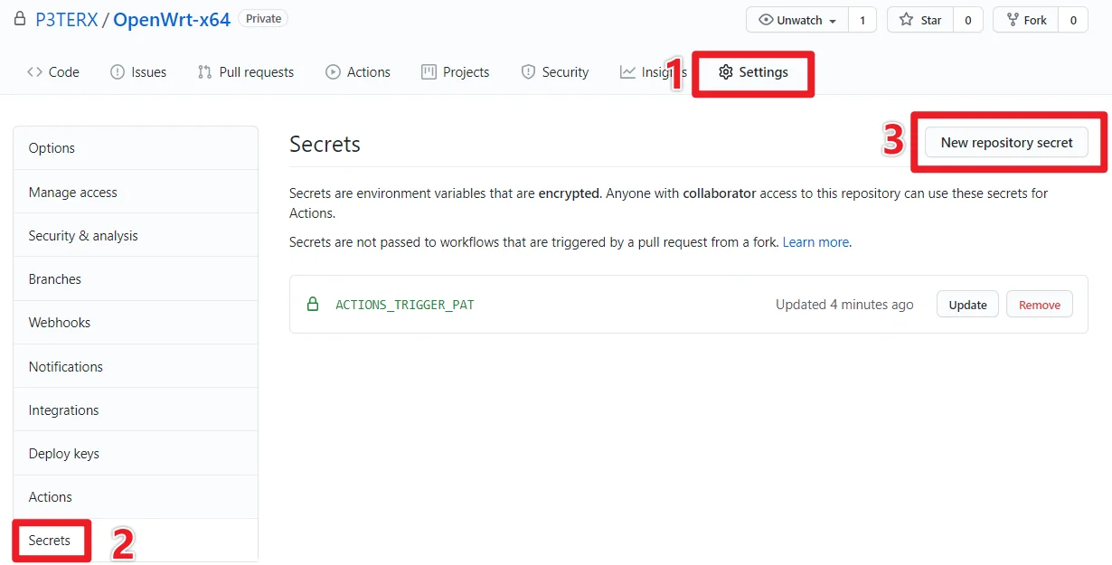This screenshot has height=565, width=1112.
Task: Click the Projects board icon
Action: pos(429,72)
